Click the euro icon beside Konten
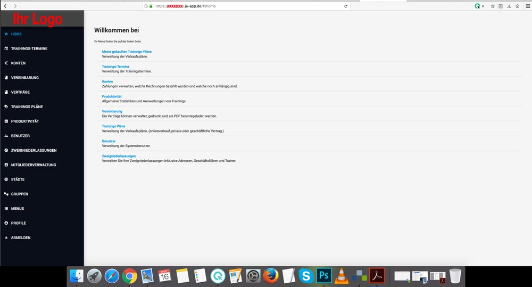Screen dimensions: 532x287 pos(6,63)
